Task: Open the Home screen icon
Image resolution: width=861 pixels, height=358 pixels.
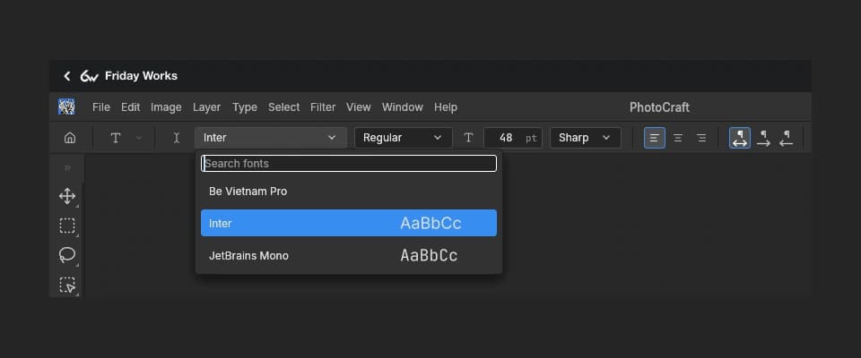Action: (70, 138)
